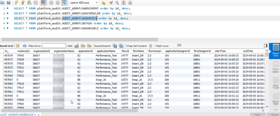Open Form Editor view in side panel
This screenshot has height=116, width=280.
coord(276,67)
